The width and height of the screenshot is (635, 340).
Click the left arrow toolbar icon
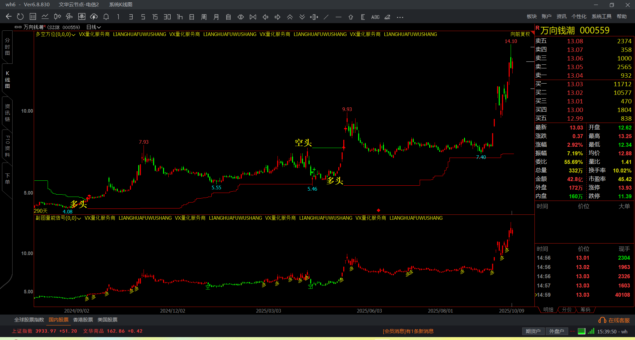[x=265, y=17]
